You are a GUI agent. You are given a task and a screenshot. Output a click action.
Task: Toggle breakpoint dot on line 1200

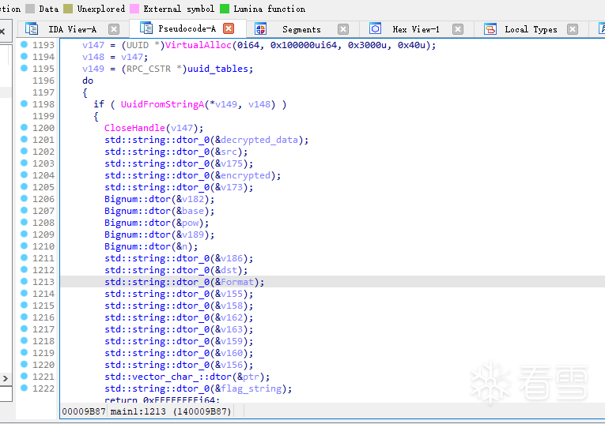point(24,127)
